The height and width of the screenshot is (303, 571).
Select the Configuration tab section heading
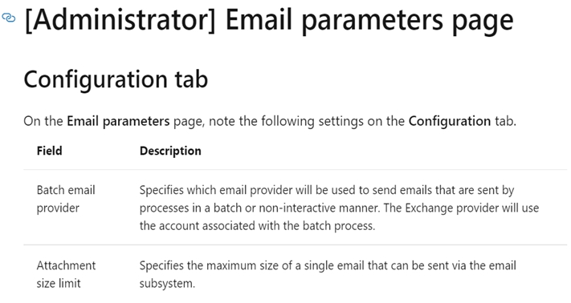pyautogui.click(x=116, y=79)
